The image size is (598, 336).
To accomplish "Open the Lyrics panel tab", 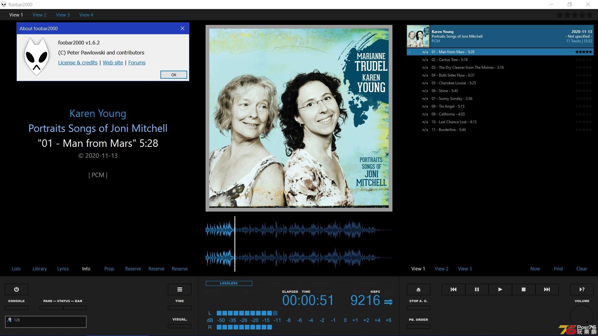I will coord(63,269).
